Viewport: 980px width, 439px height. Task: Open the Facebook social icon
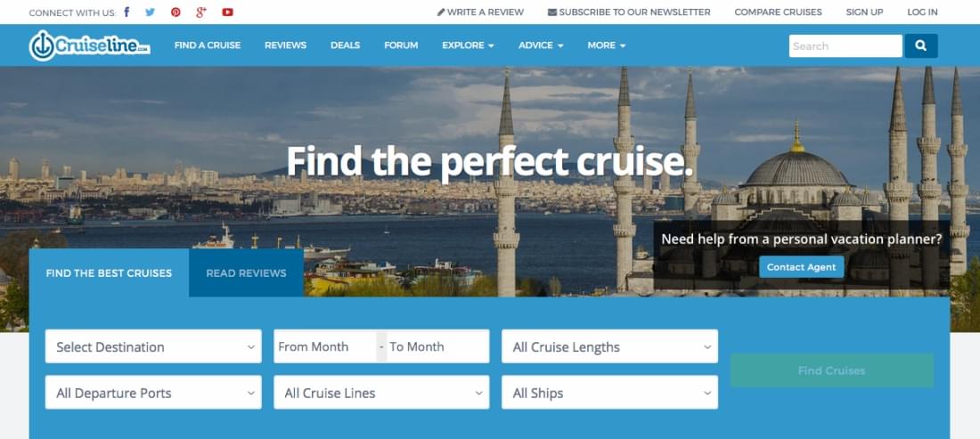tap(127, 12)
